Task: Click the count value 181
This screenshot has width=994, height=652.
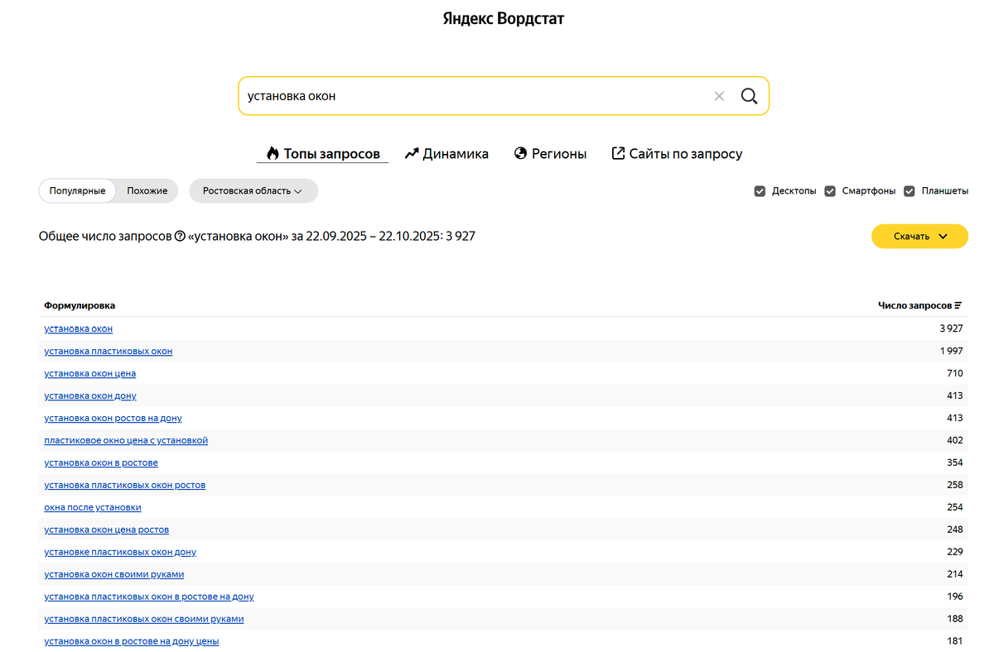Action: point(954,641)
